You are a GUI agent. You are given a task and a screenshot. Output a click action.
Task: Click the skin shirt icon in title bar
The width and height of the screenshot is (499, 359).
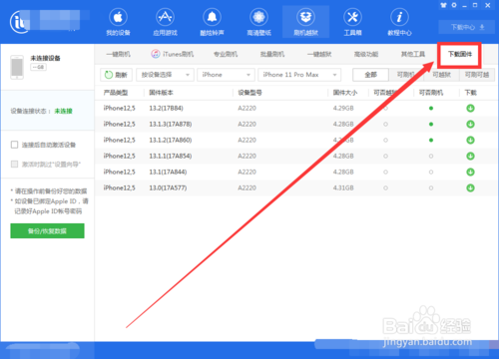pyautogui.click(x=443, y=5)
